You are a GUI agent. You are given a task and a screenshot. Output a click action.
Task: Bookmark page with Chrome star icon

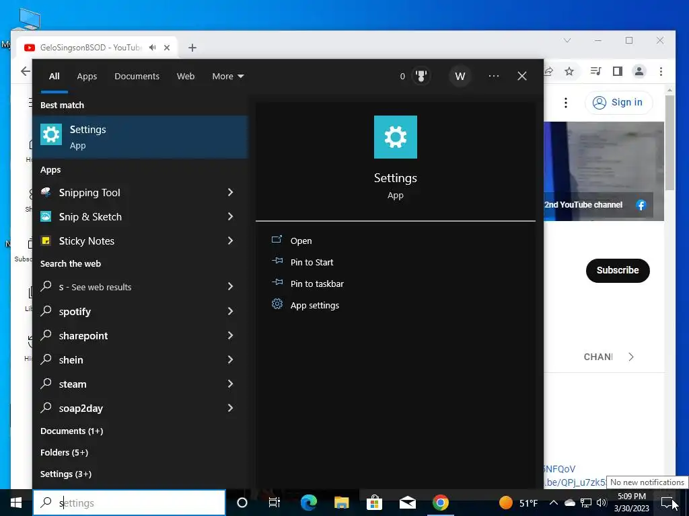[x=569, y=71]
